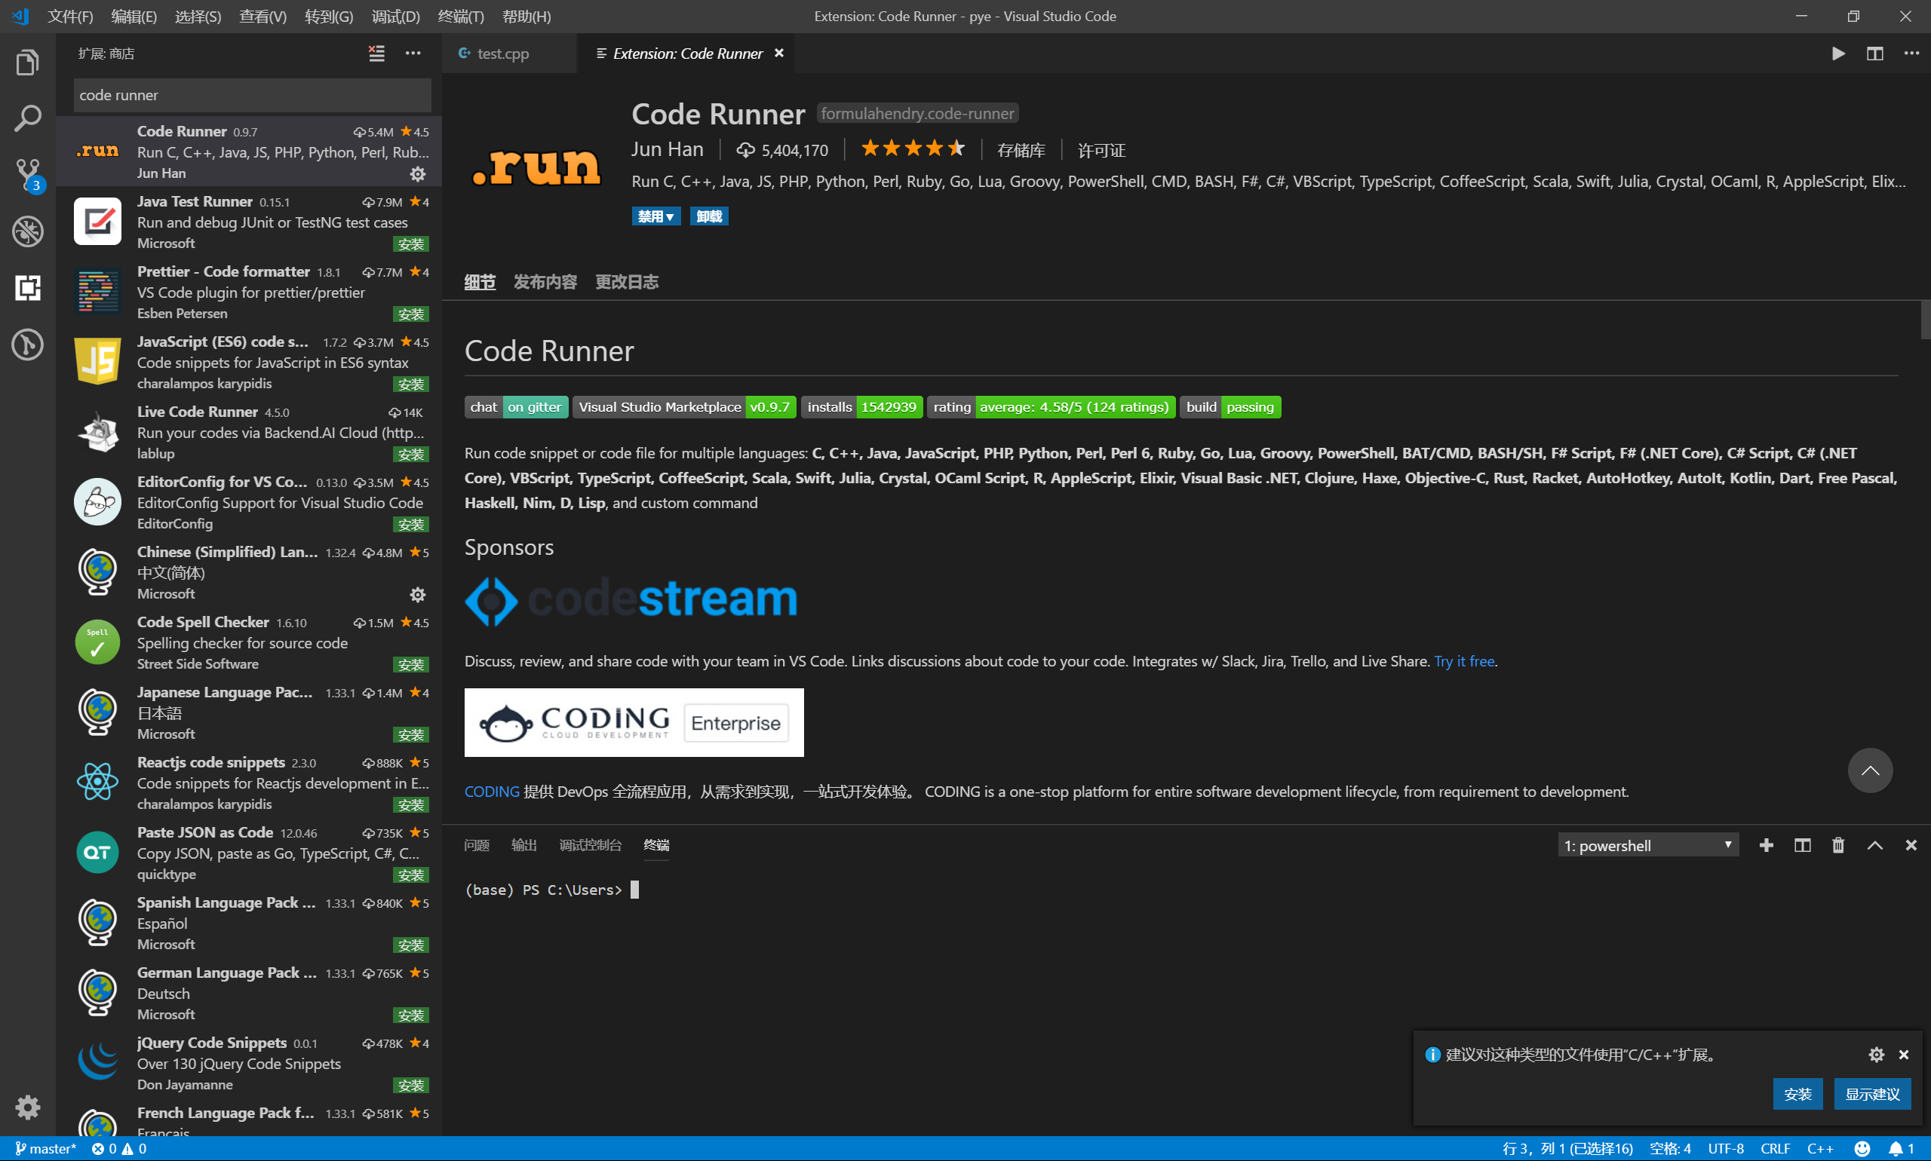Image resolution: width=1931 pixels, height=1161 pixels.
Task: Install the Java Test Runner extension
Action: (410, 244)
